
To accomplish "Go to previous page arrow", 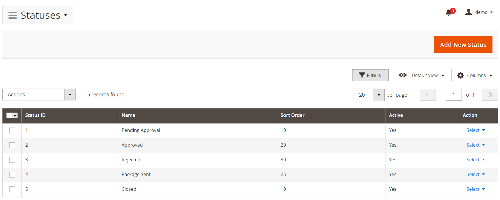I will (427, 95).
